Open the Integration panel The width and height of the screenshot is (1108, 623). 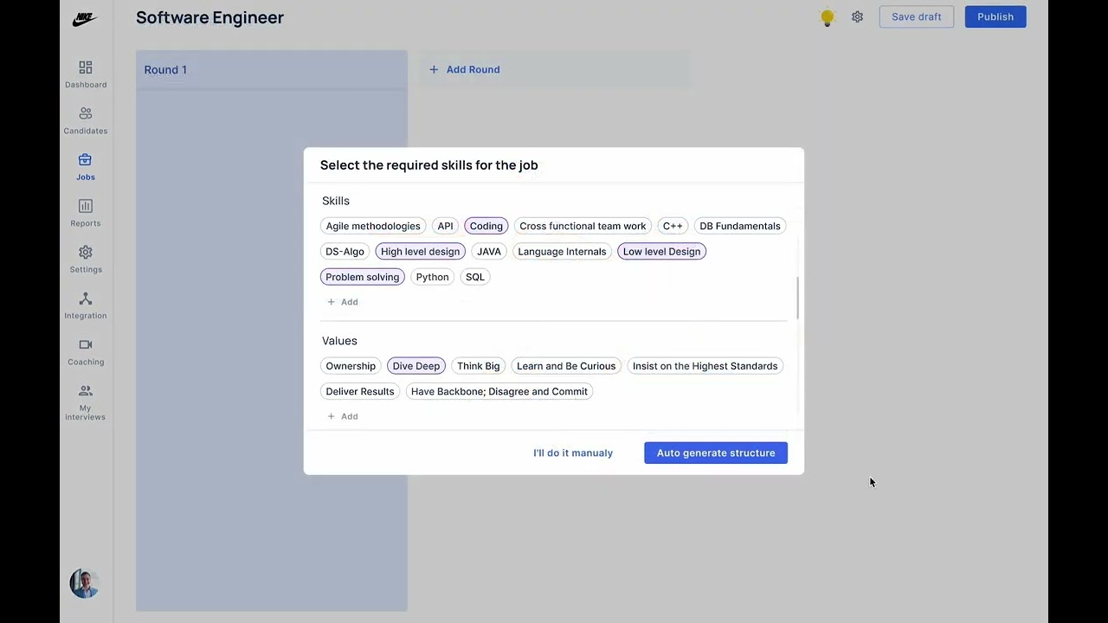click(x=85, y=305)
